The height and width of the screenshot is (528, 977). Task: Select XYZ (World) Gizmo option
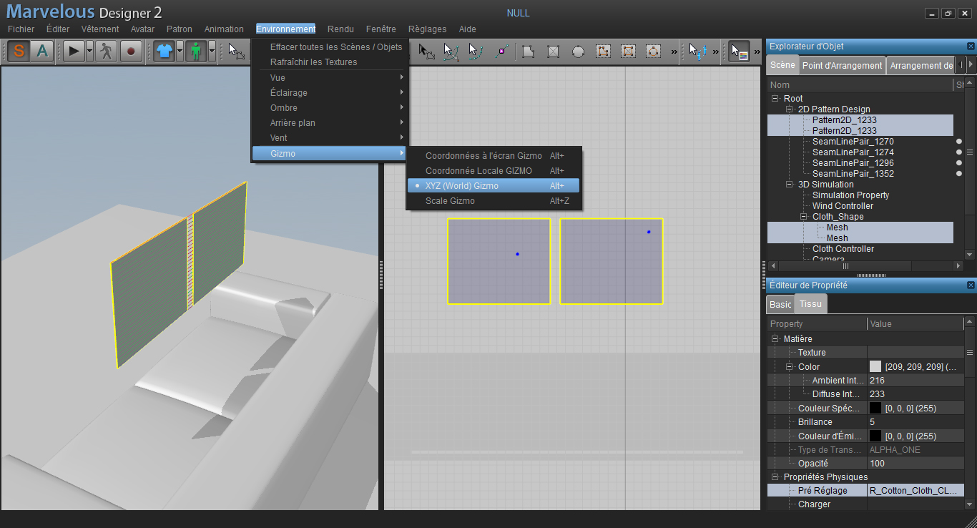pyautogui.click(x=494, y=186)
